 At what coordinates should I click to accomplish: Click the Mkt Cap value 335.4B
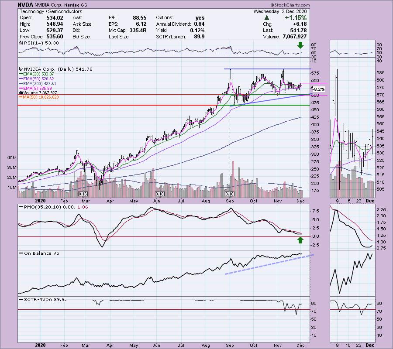tap(138, 30)
